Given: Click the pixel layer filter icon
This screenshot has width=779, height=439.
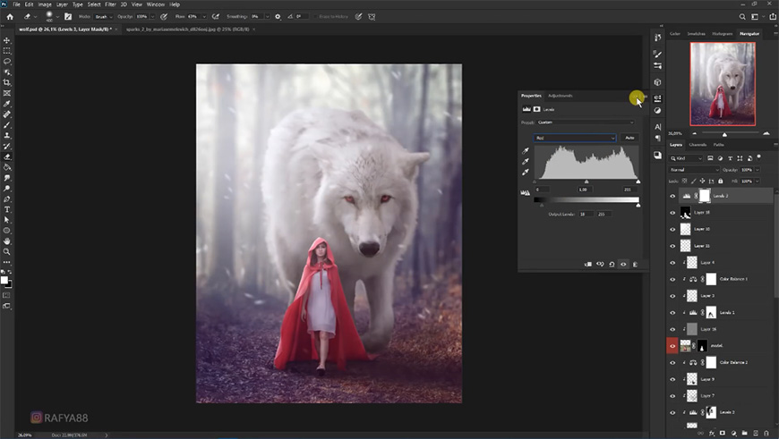Looking at the screenshot, I should 710,158.
